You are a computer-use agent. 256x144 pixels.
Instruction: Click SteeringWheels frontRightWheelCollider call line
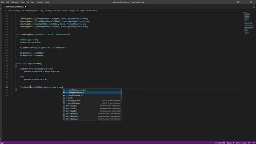coord(55,21)
